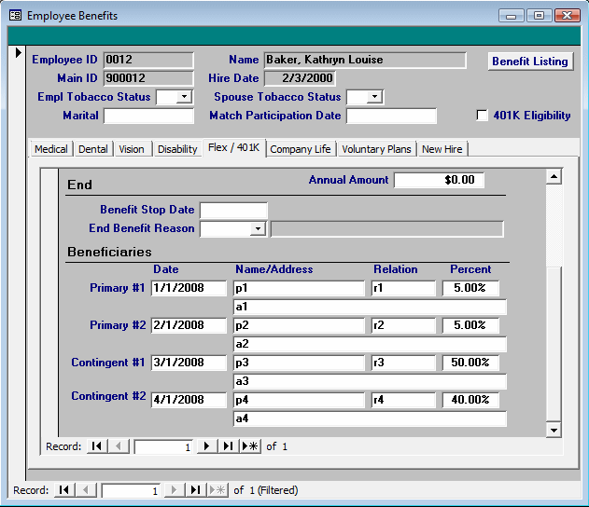
Task: Click relation field r4
Action: (403, 400)
